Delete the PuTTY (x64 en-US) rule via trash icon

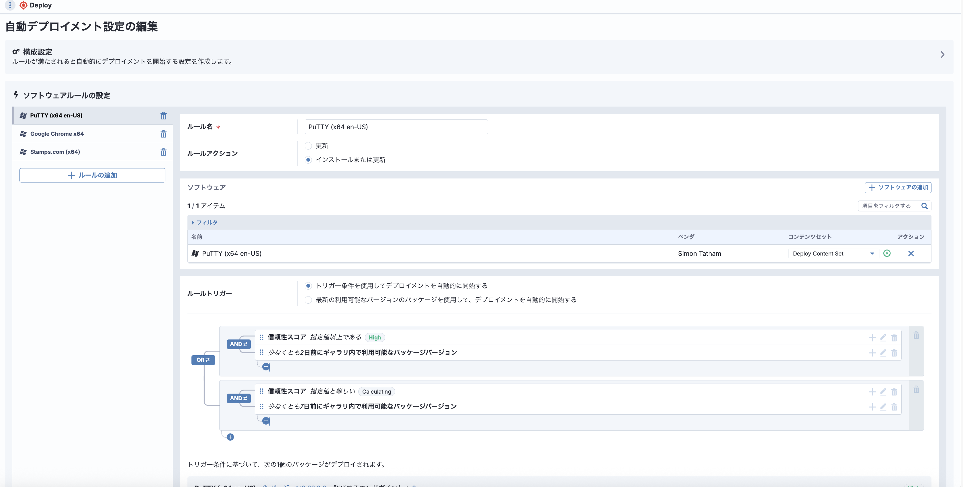[164, 116]
